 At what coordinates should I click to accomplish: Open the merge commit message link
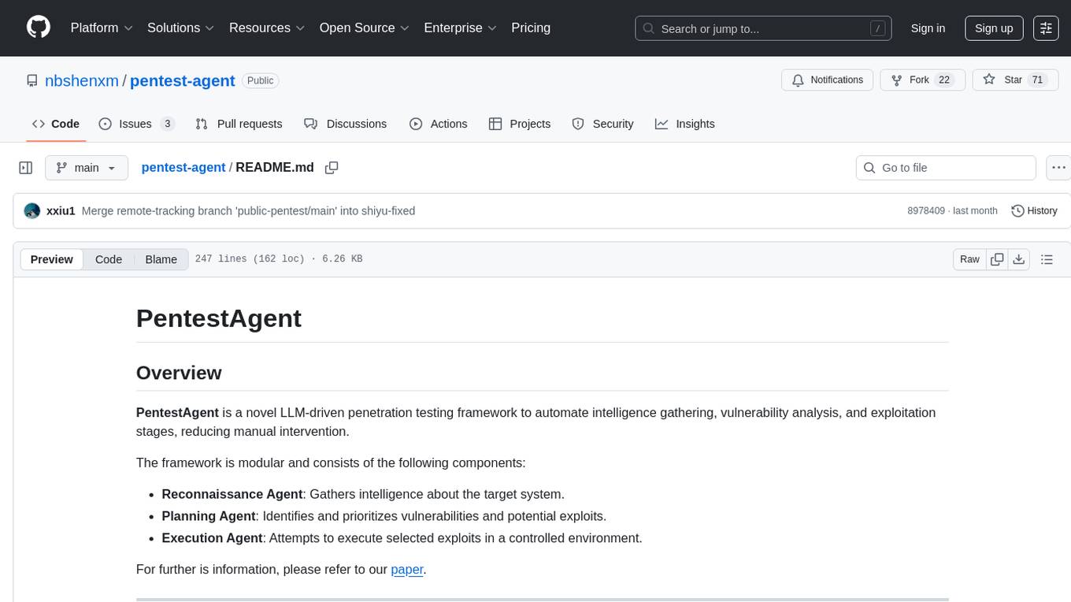coord(248,211)
